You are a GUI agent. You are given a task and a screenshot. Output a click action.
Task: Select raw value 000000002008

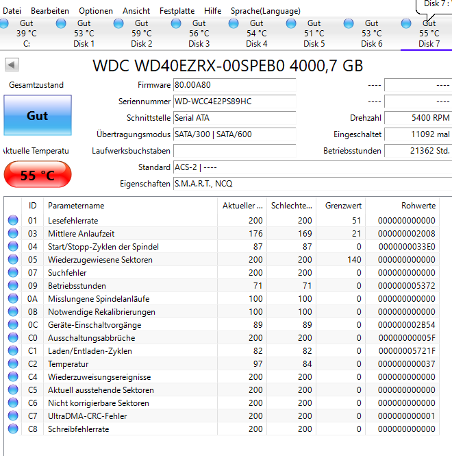coord(406,234)
